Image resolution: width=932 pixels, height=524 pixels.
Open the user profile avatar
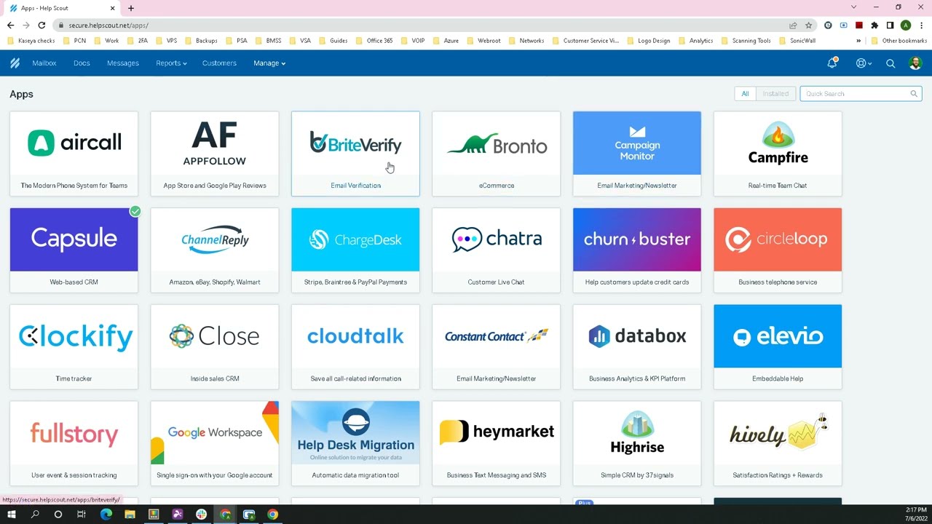click(x=915, y=63)
